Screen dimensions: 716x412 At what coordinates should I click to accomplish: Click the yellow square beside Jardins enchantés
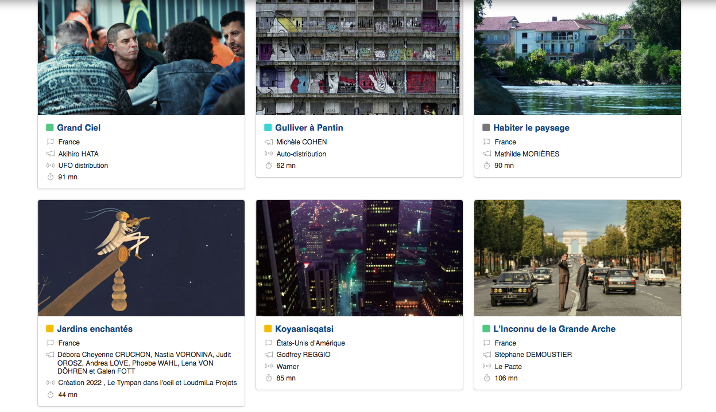point(50,329)
